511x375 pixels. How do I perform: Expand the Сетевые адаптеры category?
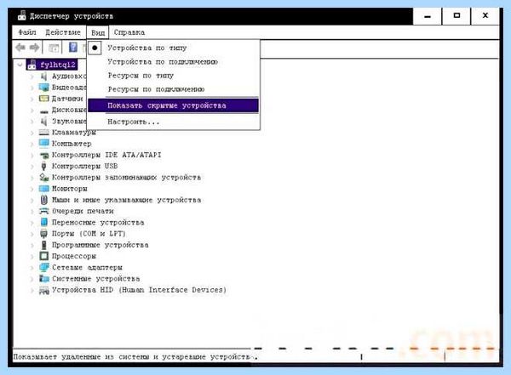point(32,268)
